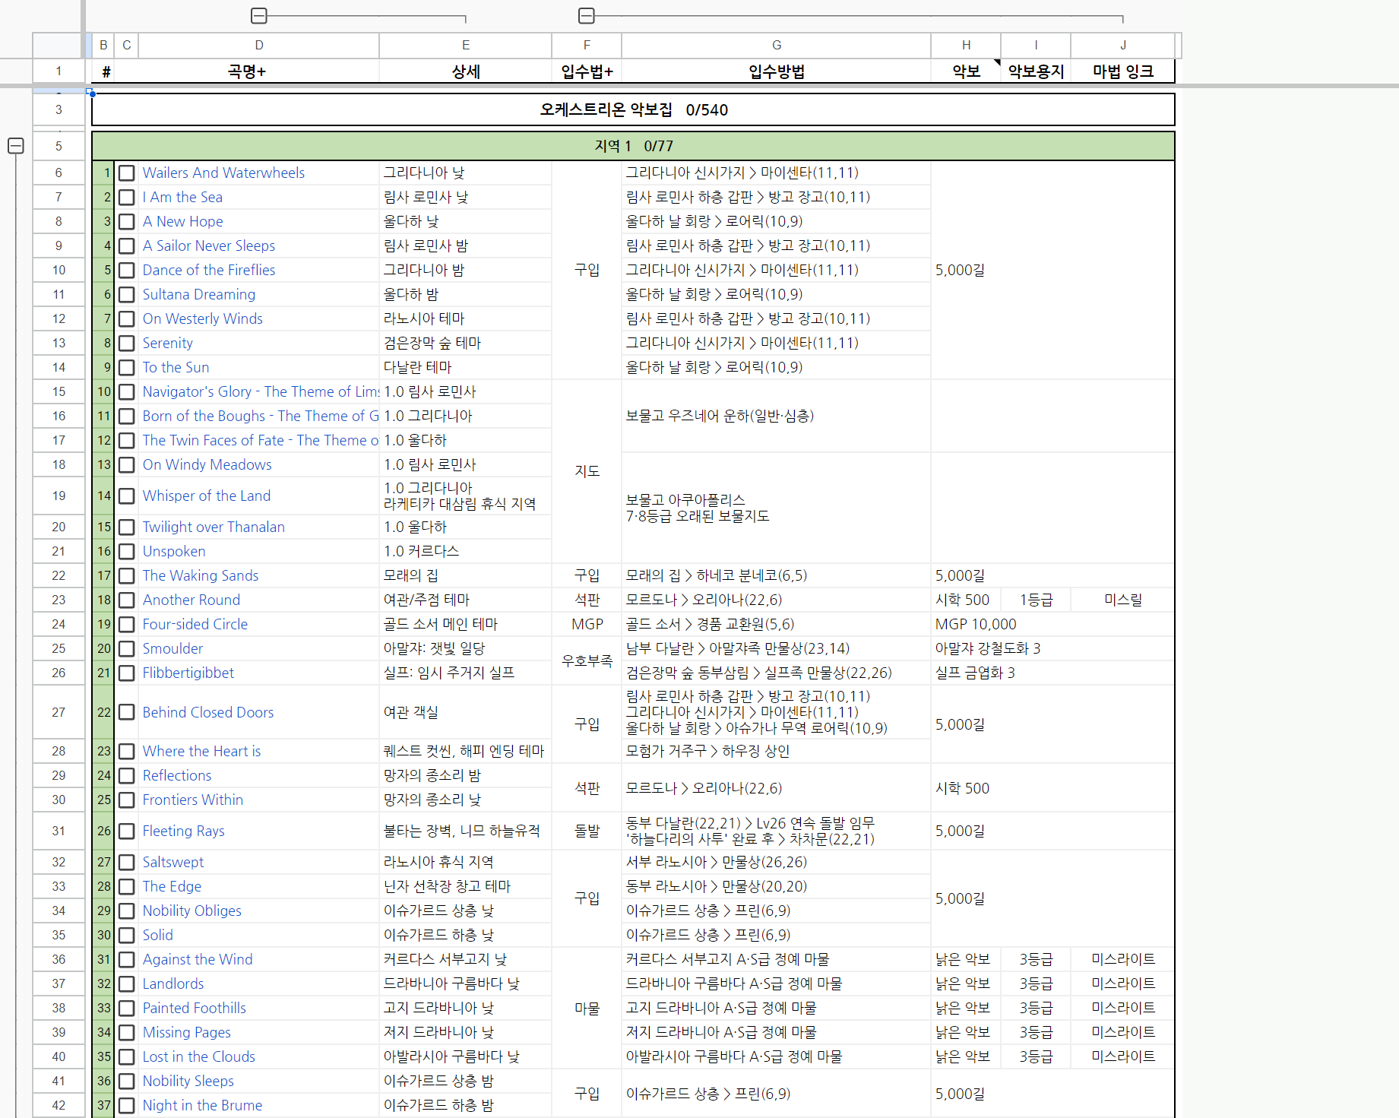
Task: Select the 오케스트리온 악보집 0/540 title cell
Action: coord(633,109)
